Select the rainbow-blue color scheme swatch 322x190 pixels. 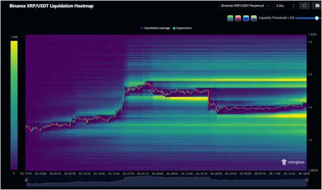coord(246,18)
